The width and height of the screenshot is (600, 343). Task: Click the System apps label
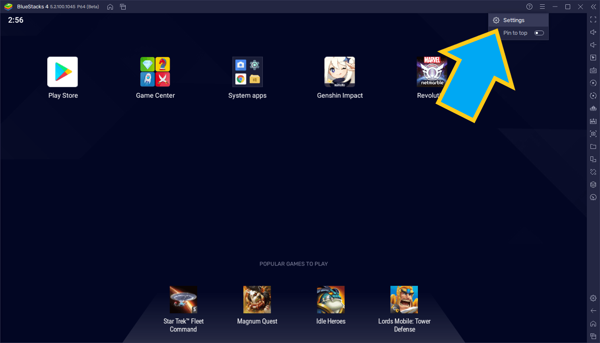(247, 95)
